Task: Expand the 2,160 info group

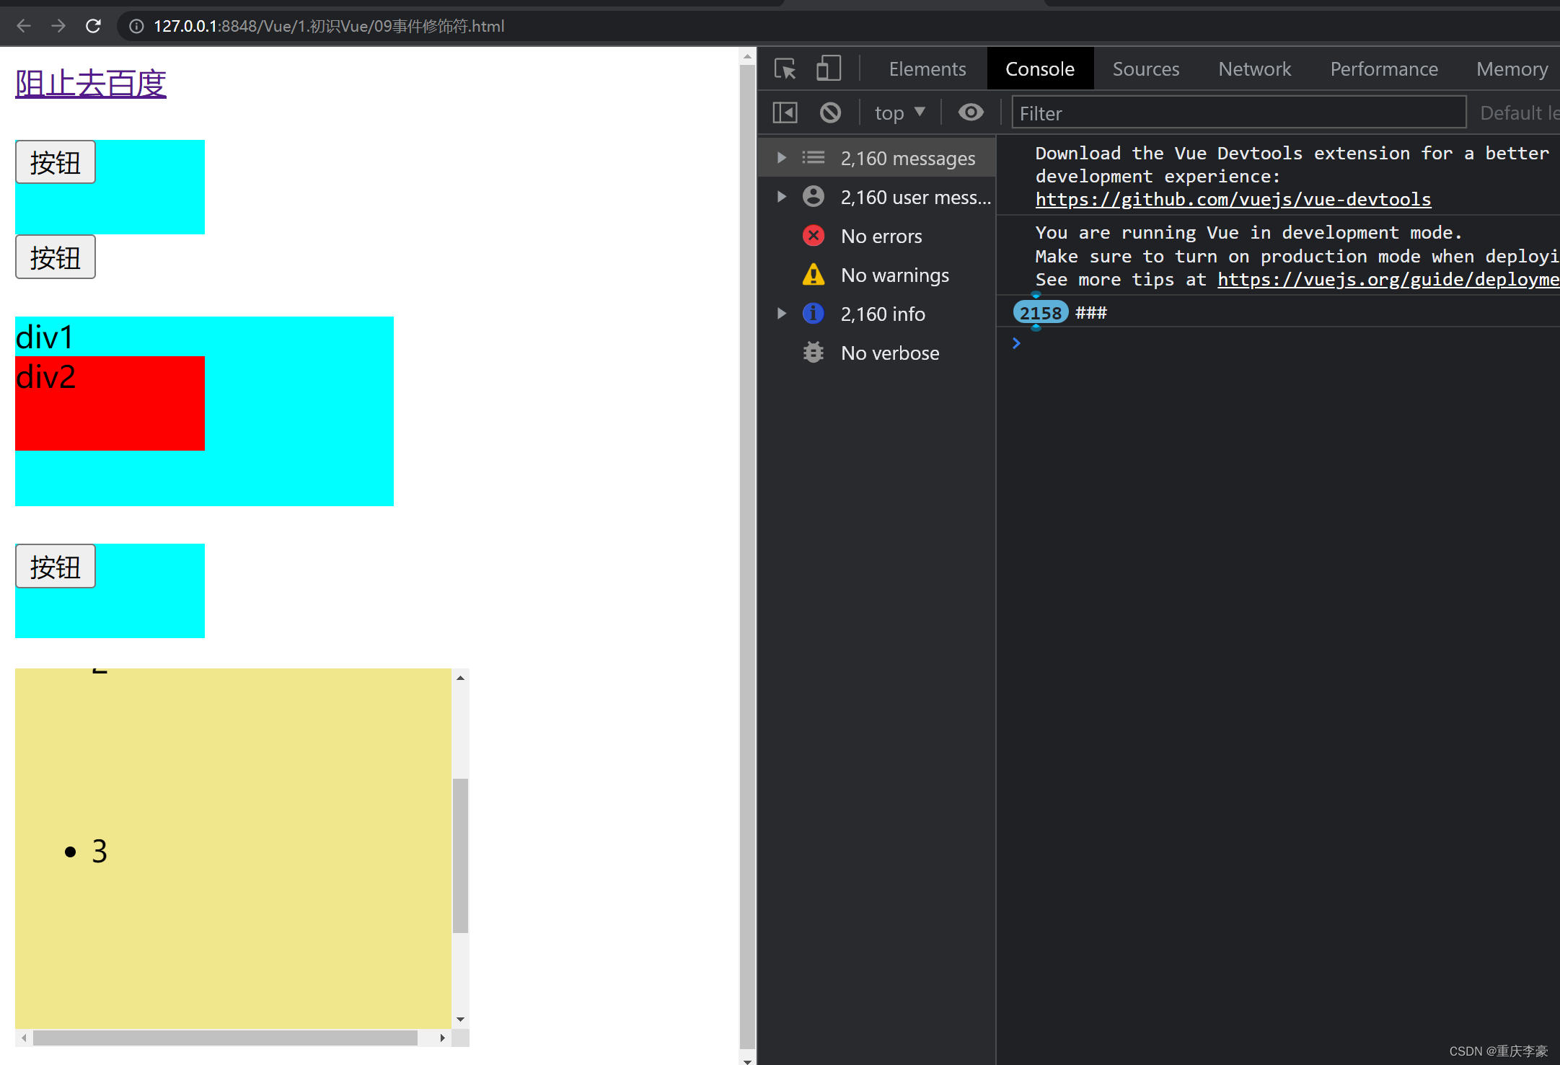Action: pyautogui.click(x=781, y=314)
